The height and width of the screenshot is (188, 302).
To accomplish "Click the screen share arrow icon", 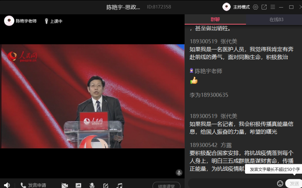I will click(x=78, y=185).
